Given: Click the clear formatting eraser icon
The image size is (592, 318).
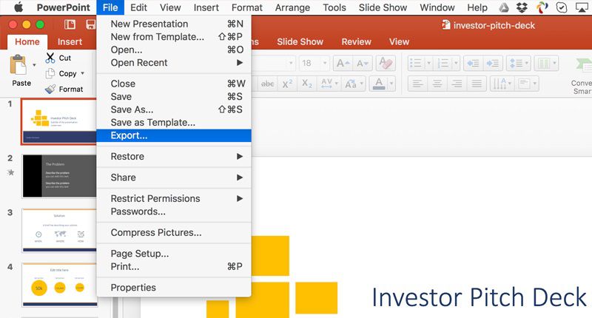Looking at the screenshot, I should coord(386,63).
